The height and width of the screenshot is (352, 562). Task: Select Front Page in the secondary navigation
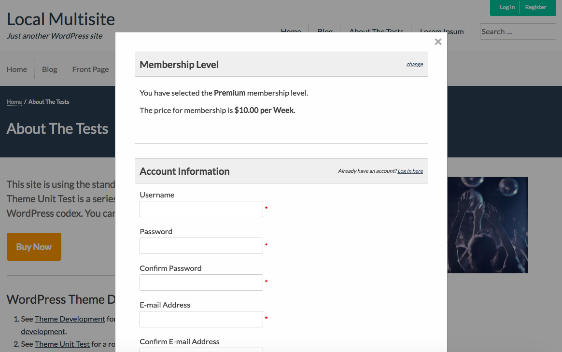click(x=90, y=69)
